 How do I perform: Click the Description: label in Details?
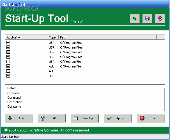click(x=15, y=102)
